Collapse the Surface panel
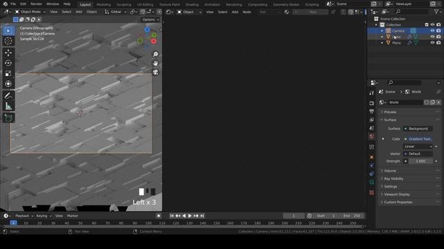Viewport: 444px width, 249px height. pos(409,120)
